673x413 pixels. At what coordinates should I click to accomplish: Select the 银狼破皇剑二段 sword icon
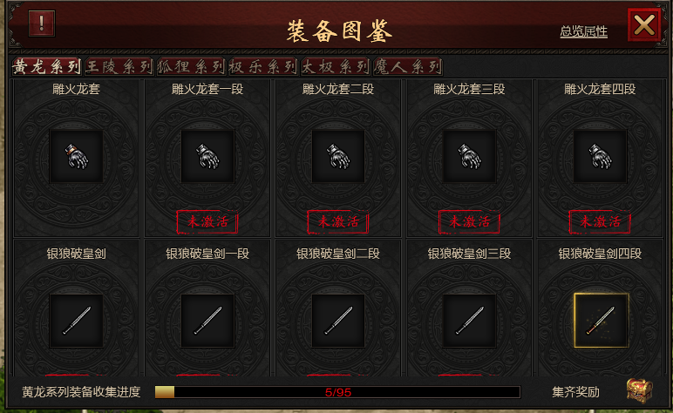[338, 321]
